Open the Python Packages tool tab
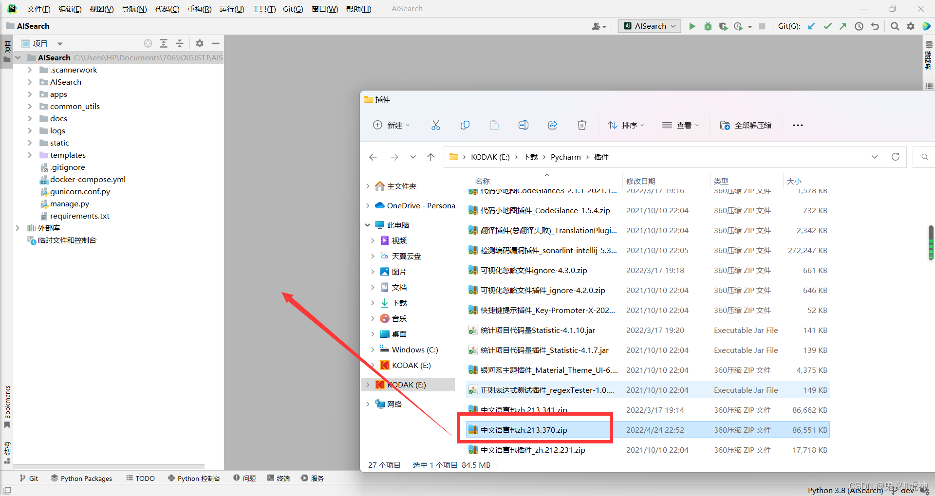Viewport: 935px width, 496px height. click(81, 478)
